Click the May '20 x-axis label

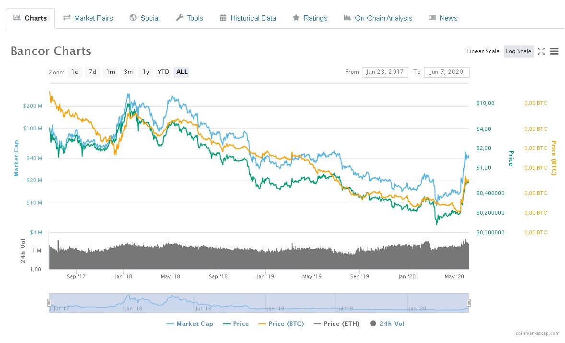[x=454, y=276]
